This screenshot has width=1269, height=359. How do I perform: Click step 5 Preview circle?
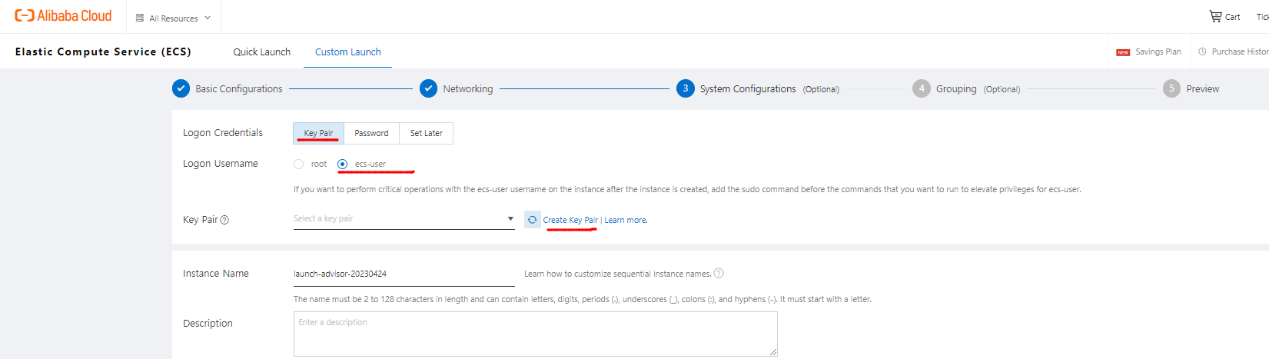pos(1171,88)
